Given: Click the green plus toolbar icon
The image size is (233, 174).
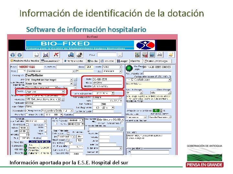Looking at the screenshot, I should pos(137,55).
